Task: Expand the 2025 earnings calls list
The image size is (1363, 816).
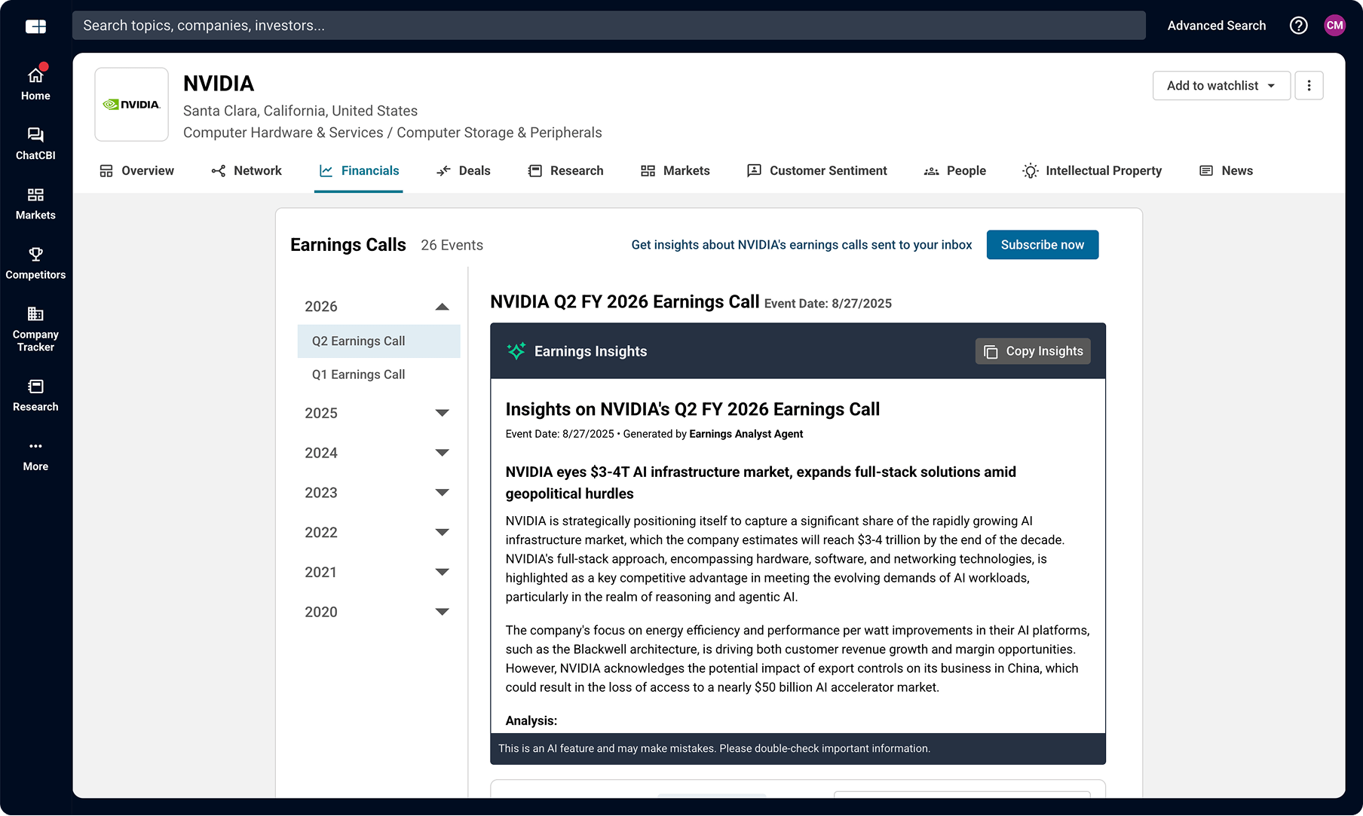Action: click(x=442, y=413)
